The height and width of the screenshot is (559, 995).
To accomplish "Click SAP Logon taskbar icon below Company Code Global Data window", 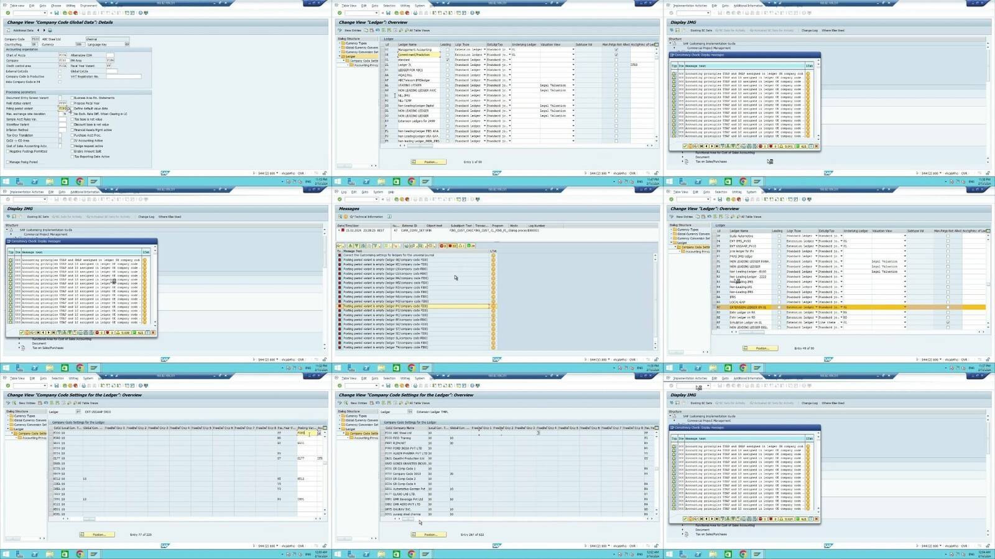I will [95, 182].
